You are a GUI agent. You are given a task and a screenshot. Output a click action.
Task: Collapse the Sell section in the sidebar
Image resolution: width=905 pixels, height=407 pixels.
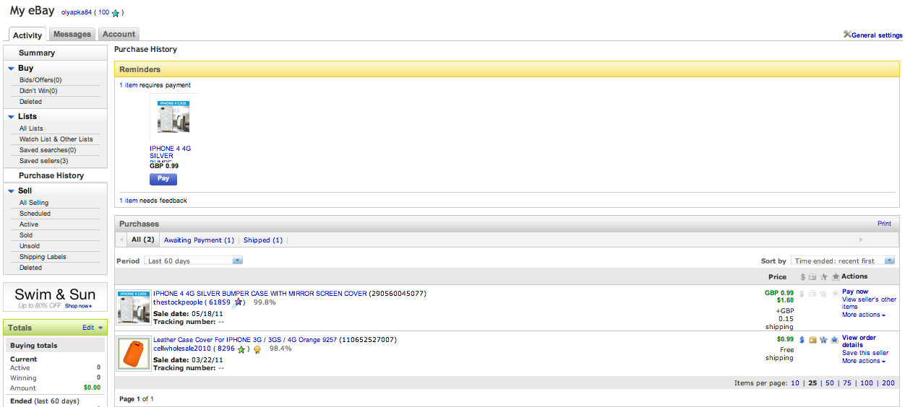click(12, 191)
